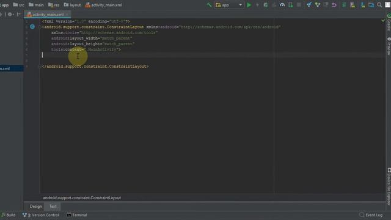Open the Event Log

coord(371,215)
